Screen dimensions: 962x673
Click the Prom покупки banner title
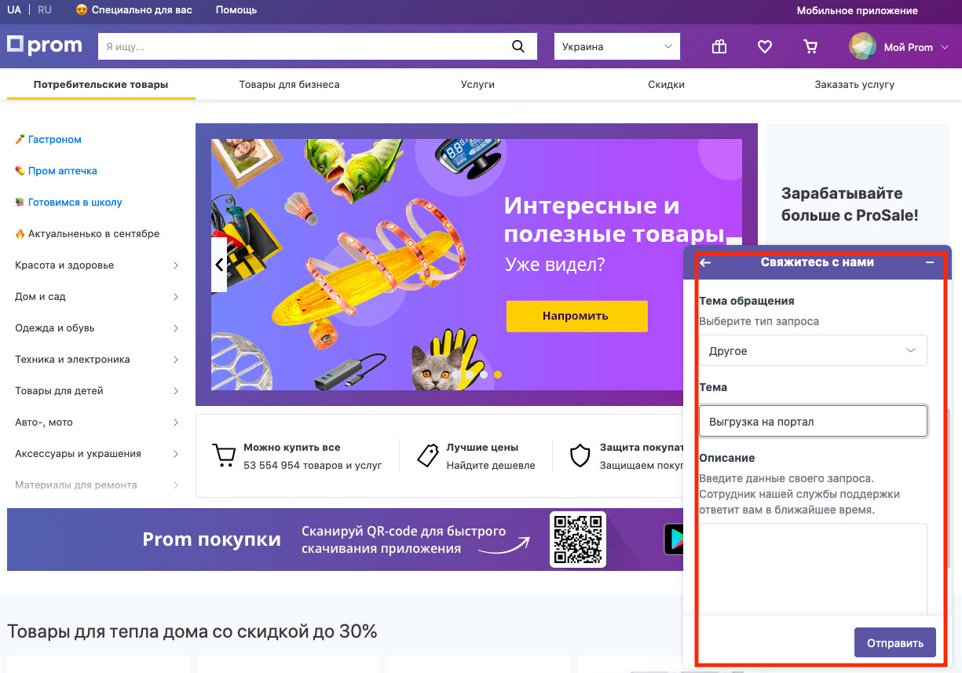click(211, 539)
